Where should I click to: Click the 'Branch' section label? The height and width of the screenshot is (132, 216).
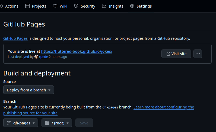(10, 101)
